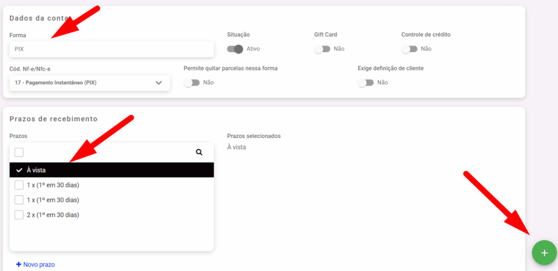Enable the Gift Card toggle

point(322,49)
